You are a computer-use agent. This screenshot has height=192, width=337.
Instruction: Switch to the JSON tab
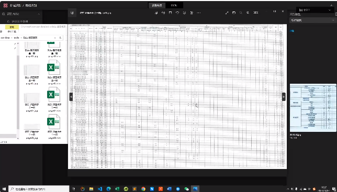click(x=174, y=5)
